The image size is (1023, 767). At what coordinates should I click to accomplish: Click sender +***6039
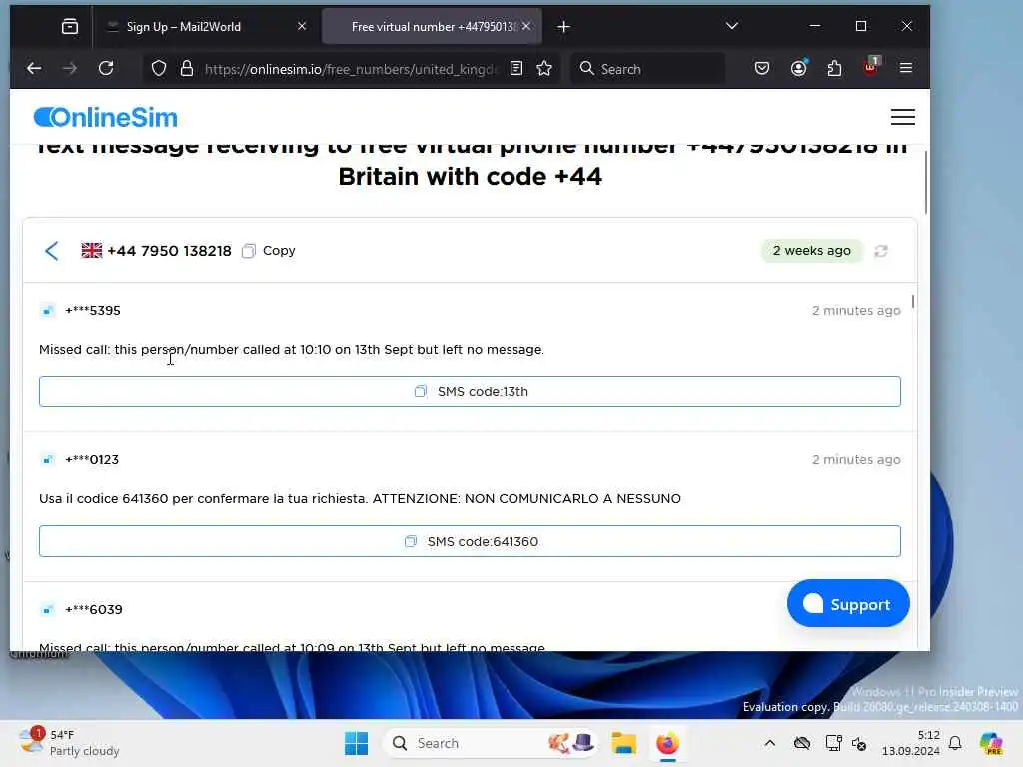[x=93, y=610]
